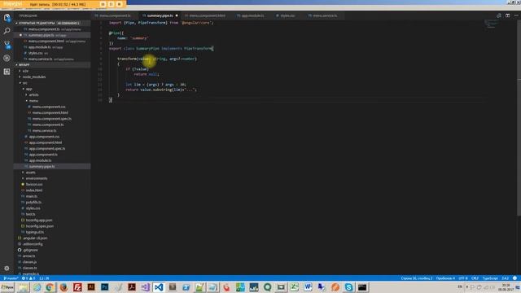
Task: Open .angular-cli.json in the file tree
Action: [x=35, y=238]
